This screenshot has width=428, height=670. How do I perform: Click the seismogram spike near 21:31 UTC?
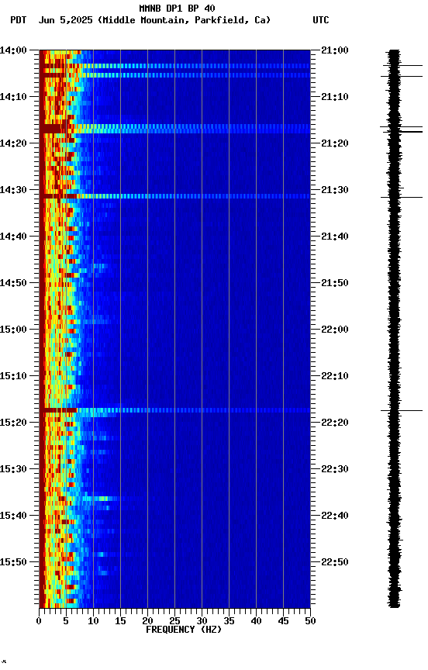point(402,198)
